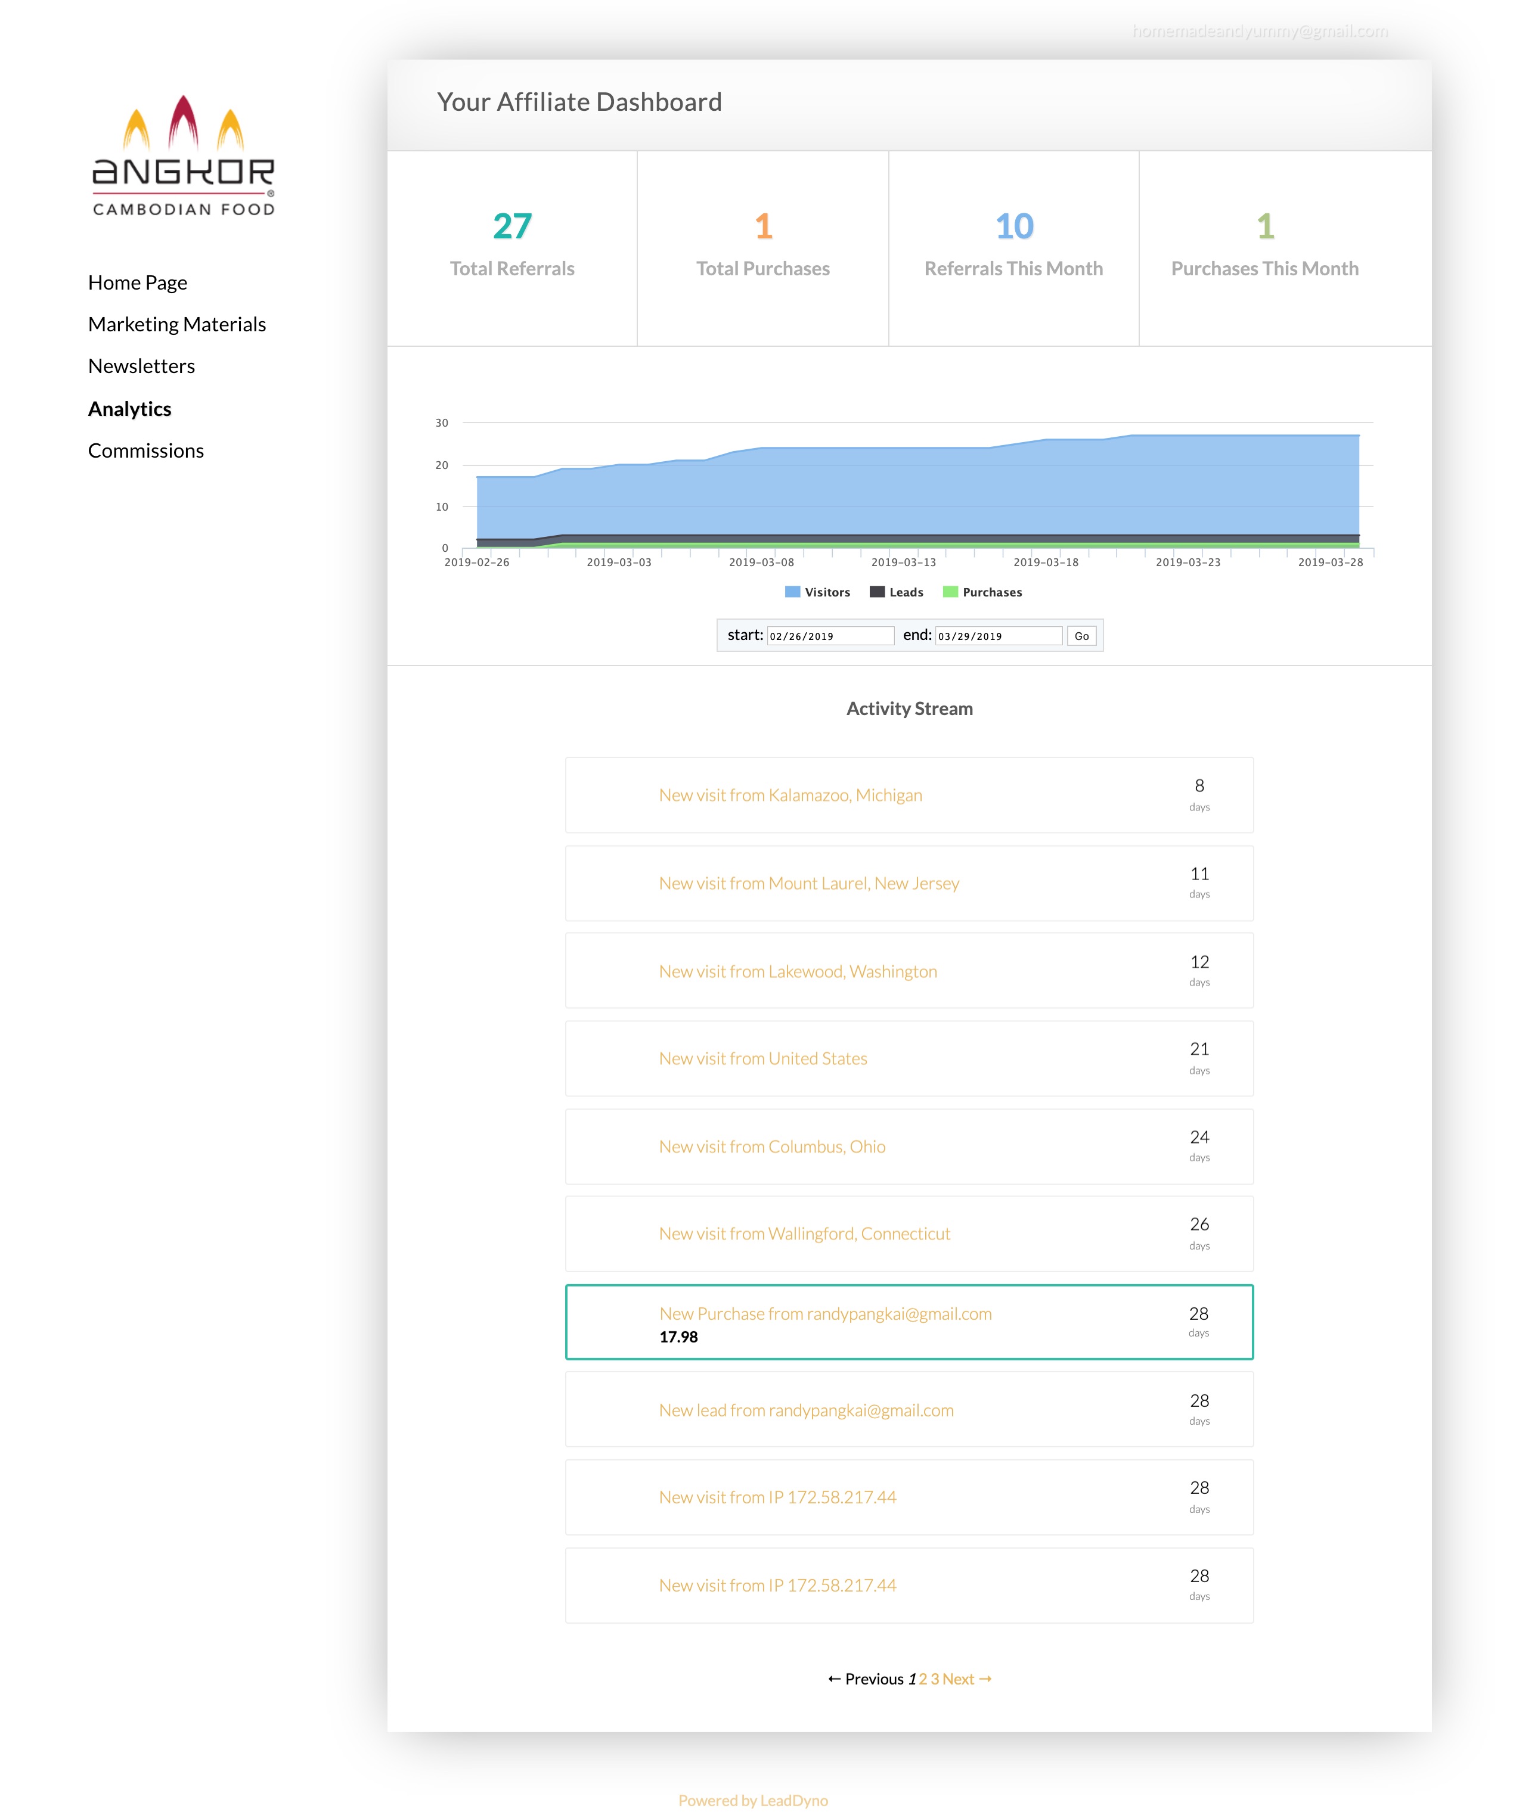Toggle the Purchases legend swatch
This screenshot has height=1818, width=1513.
(950, 592)
